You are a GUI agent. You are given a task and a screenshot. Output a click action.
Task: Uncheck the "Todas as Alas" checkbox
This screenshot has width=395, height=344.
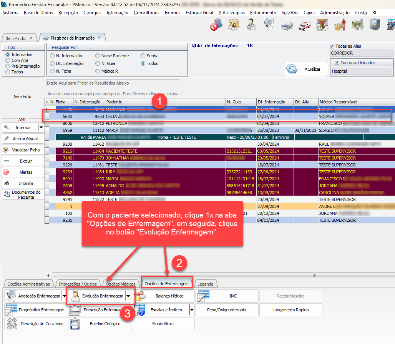[332, 46]
